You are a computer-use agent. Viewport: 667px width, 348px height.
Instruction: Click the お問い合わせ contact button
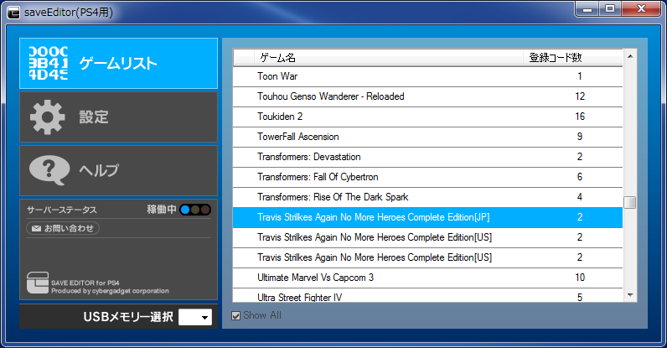(x=63, y=228)
